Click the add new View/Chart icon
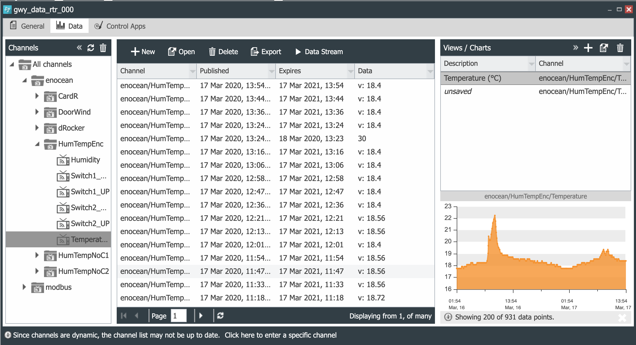This screenshot has height=345, width=636. (588, 48)
